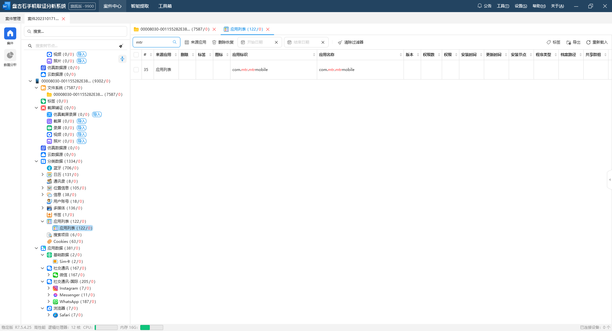
Task: Toggle the select-all checkbox in table header
Action: click(136, 55)
